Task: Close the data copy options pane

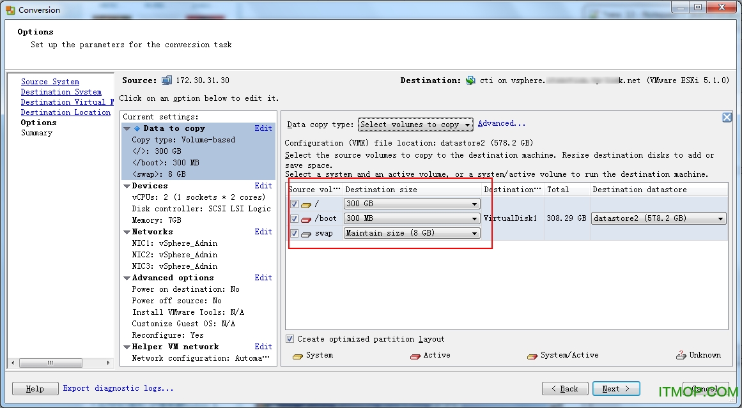Action: pyautogui.click(x=727, y=117)
